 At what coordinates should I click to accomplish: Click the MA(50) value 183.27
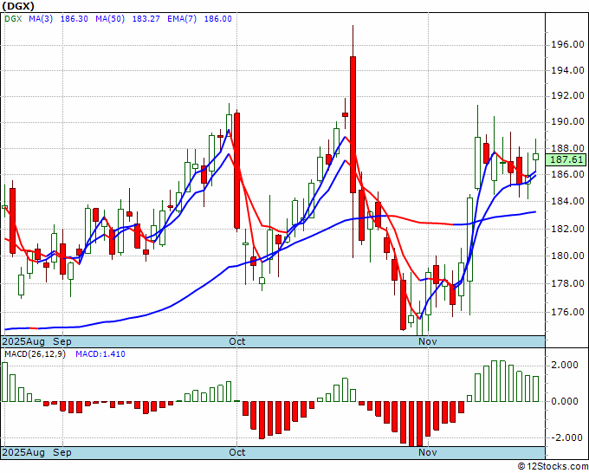click(146, 19)
